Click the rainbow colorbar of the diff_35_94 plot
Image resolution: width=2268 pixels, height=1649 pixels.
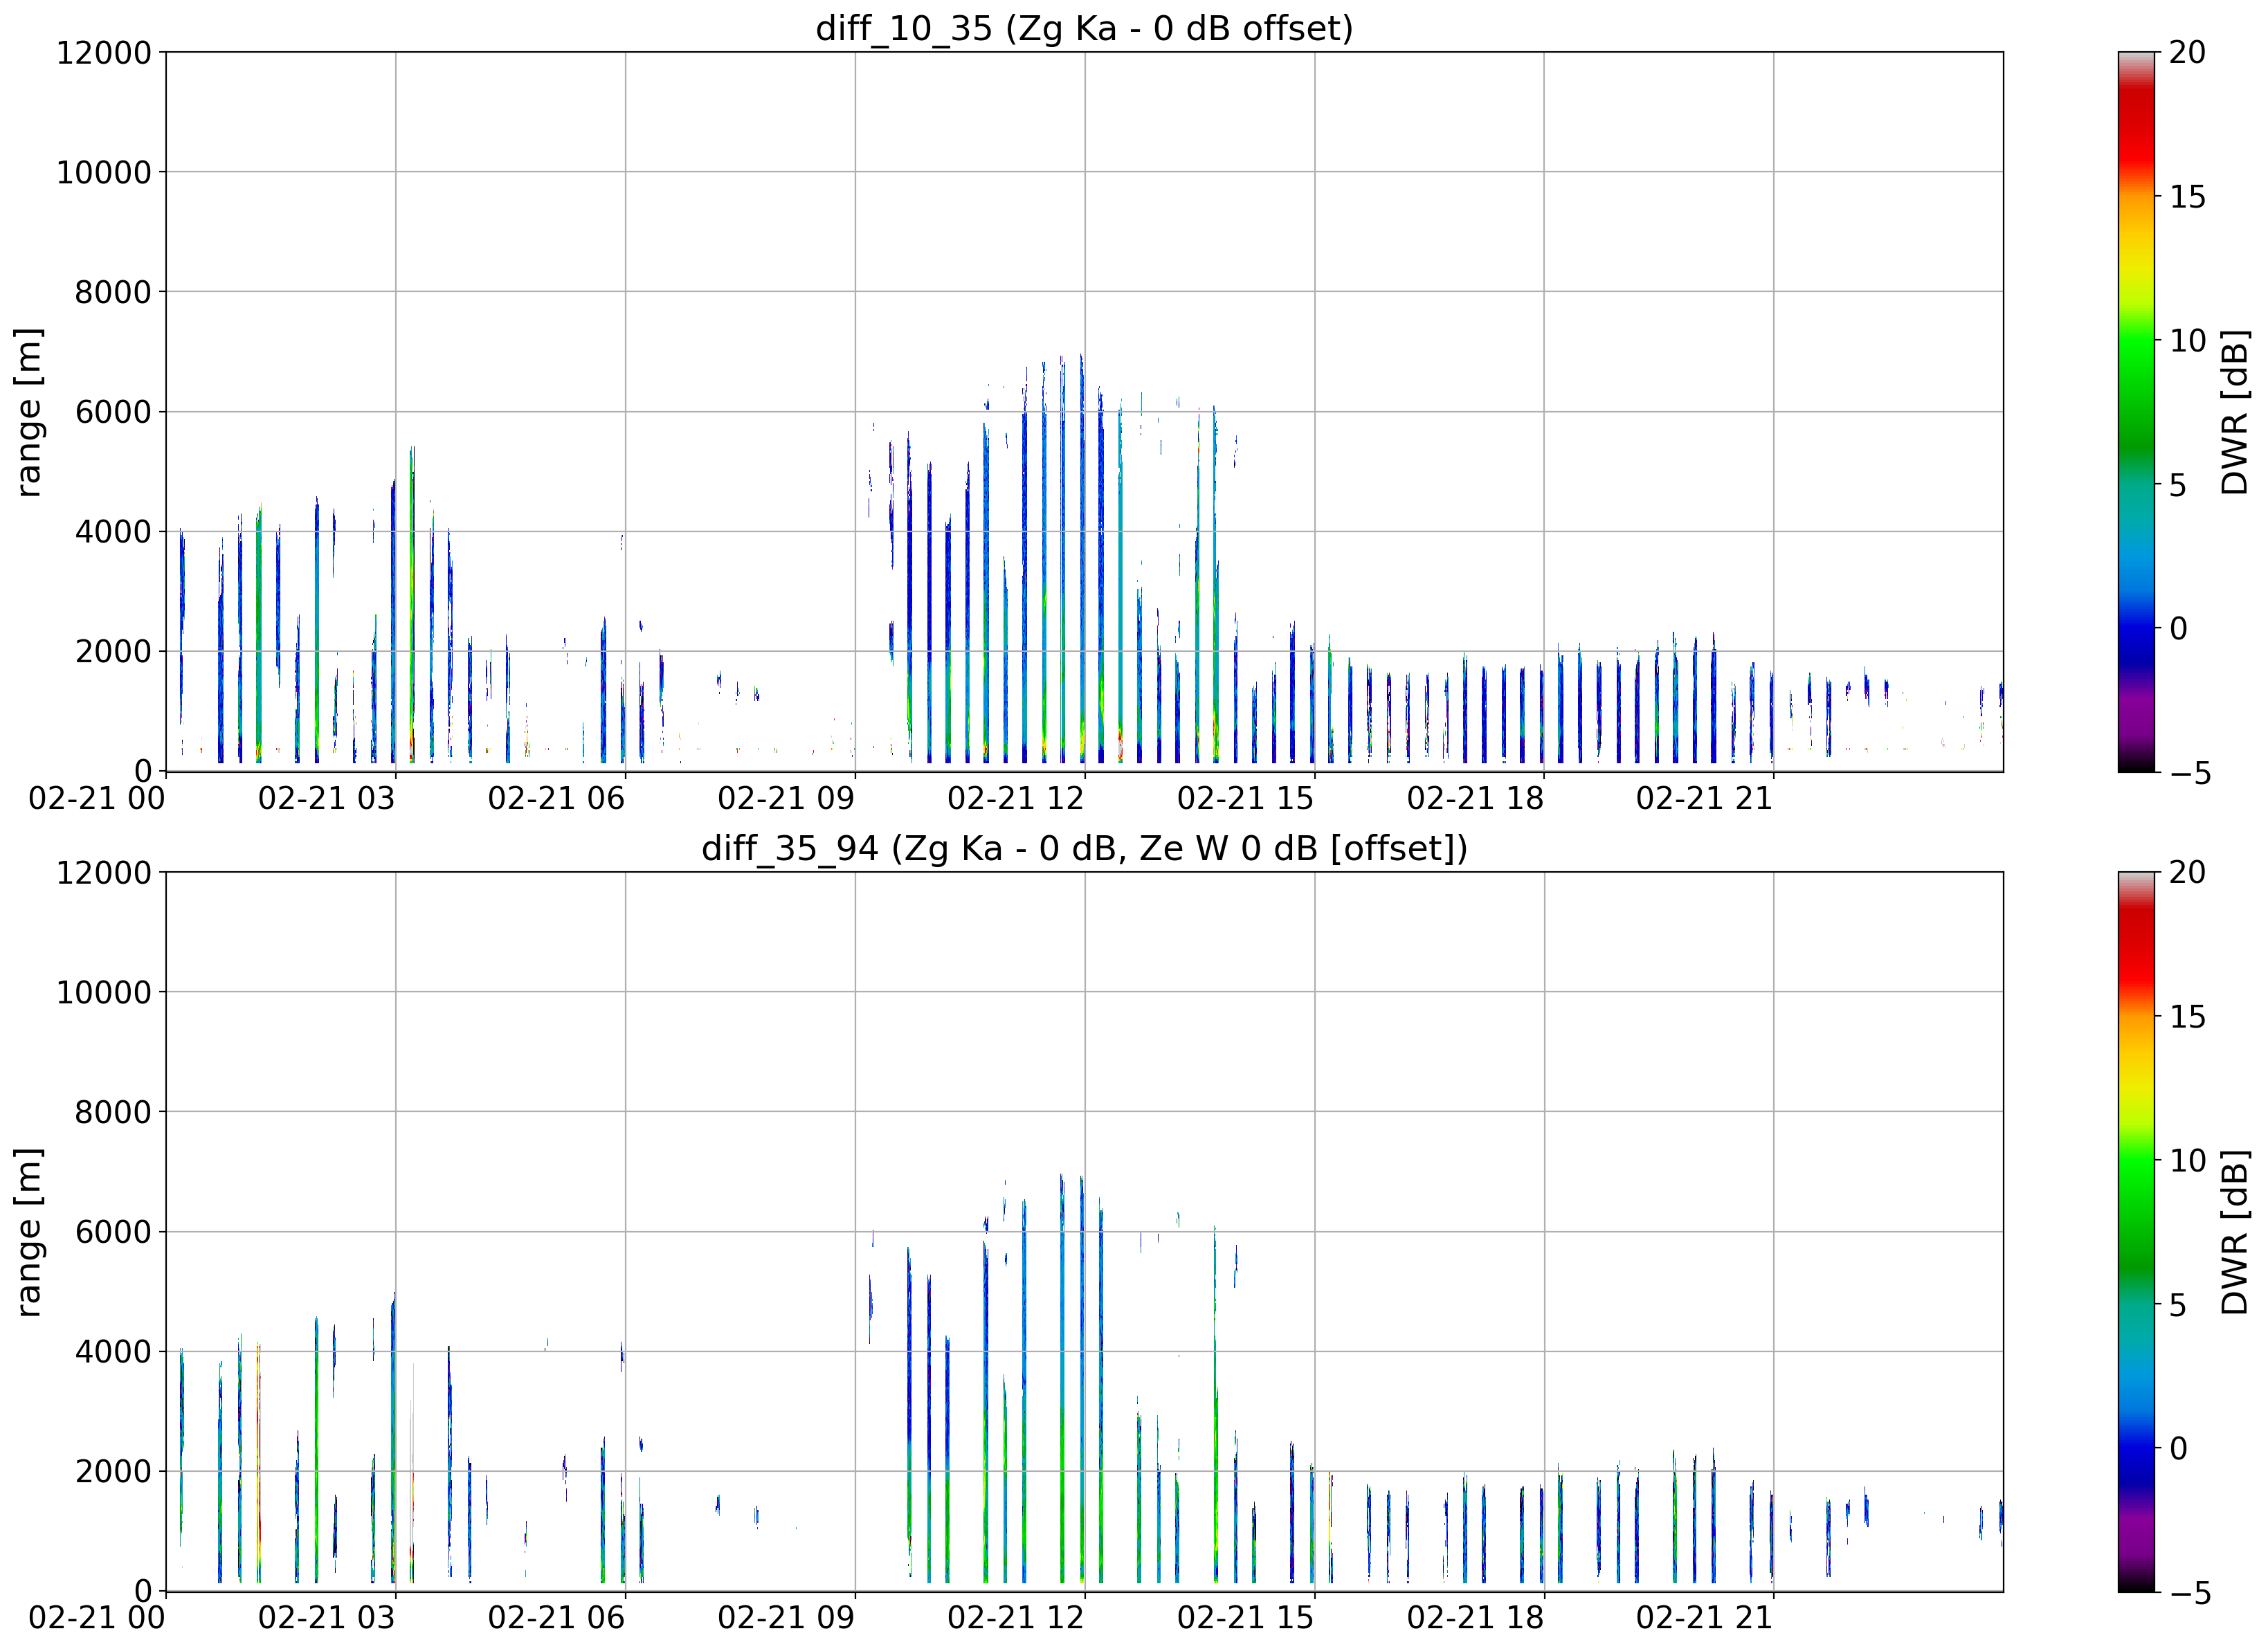click(x=2136, y=1232)
